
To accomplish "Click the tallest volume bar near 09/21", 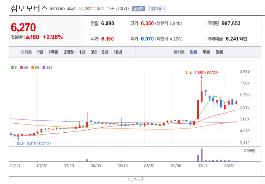I will pos(202,155).
